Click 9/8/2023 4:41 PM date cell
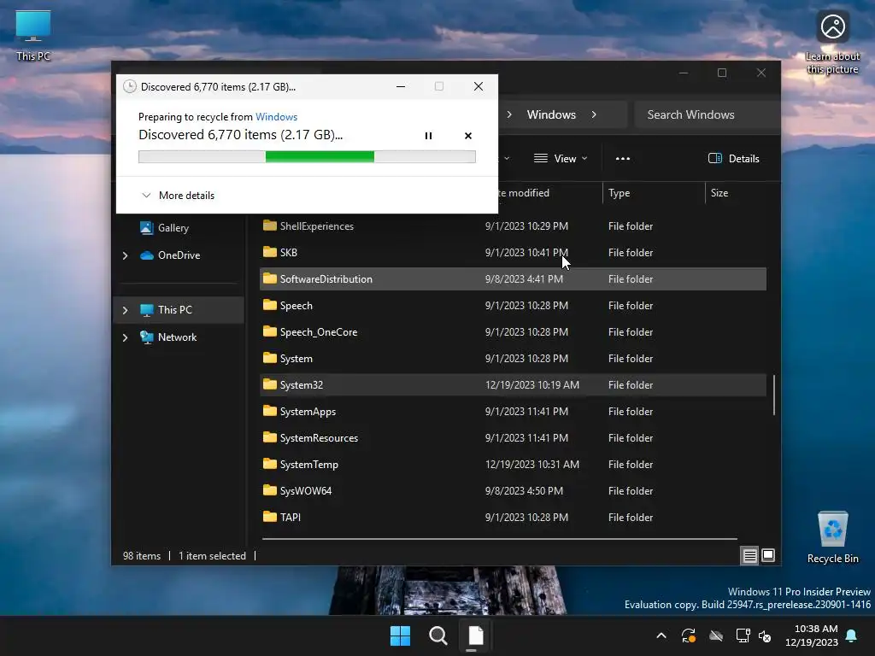Screen dimensions: 875x656 pos(524,279)
